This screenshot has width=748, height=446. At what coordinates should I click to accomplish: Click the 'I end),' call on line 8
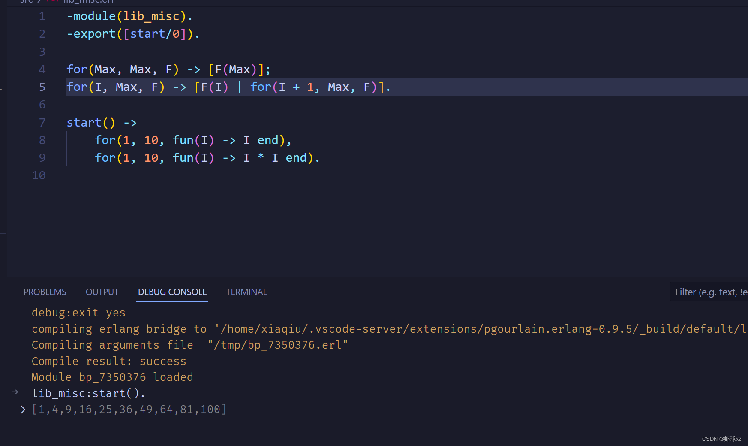[193, 140]
